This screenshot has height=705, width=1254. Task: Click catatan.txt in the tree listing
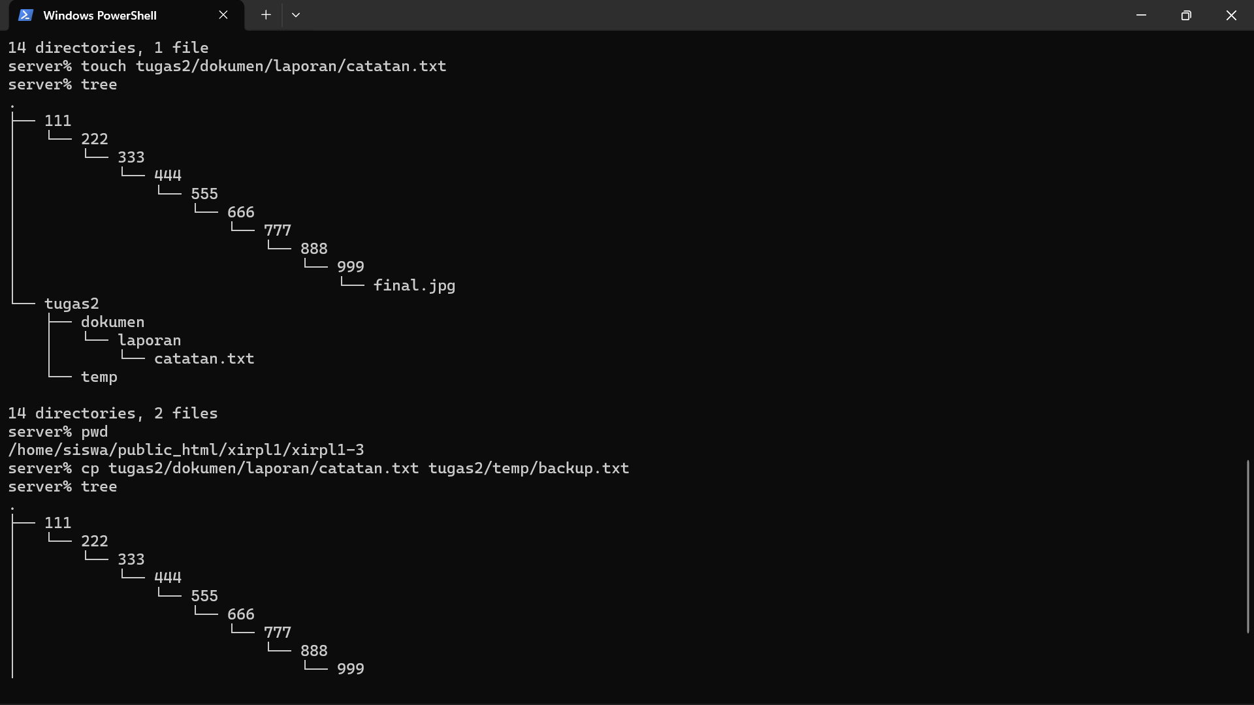point(204,358)
